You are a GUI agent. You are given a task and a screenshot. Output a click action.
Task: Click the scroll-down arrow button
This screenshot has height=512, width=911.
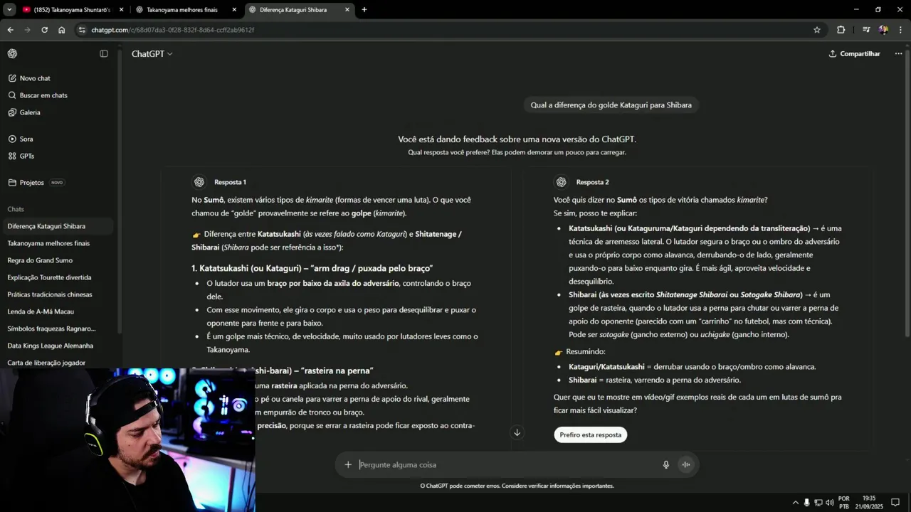(x=517, y=432)
